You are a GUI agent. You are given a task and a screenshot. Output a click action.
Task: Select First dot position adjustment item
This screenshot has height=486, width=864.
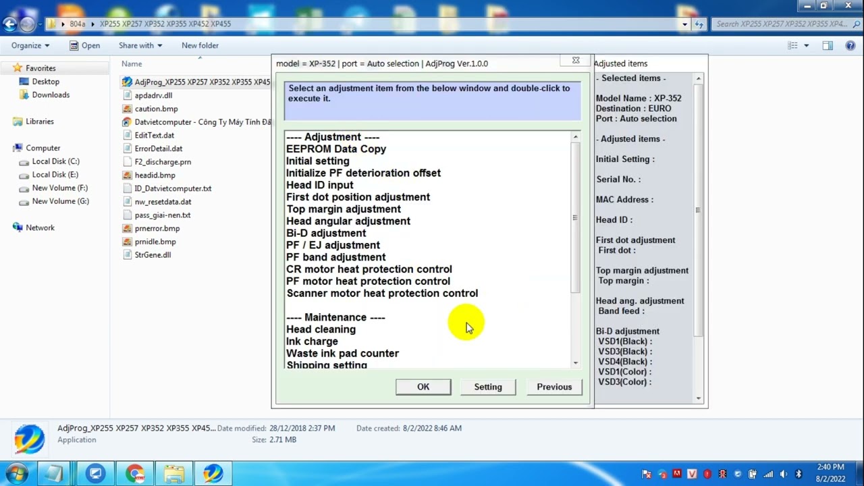tap(358, 197)
